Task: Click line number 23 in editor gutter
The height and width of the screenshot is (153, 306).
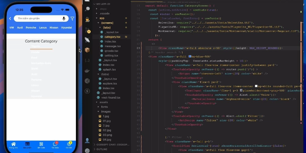Action: pos(138,48)
